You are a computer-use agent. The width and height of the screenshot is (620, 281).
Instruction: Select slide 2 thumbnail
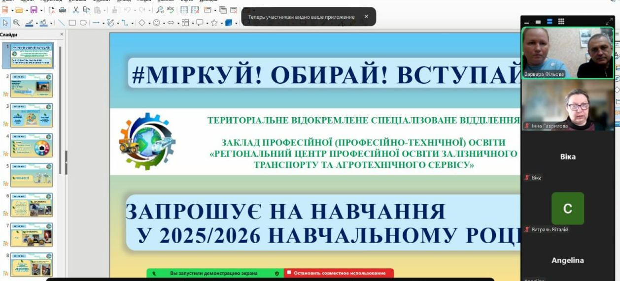click(32, 85)
